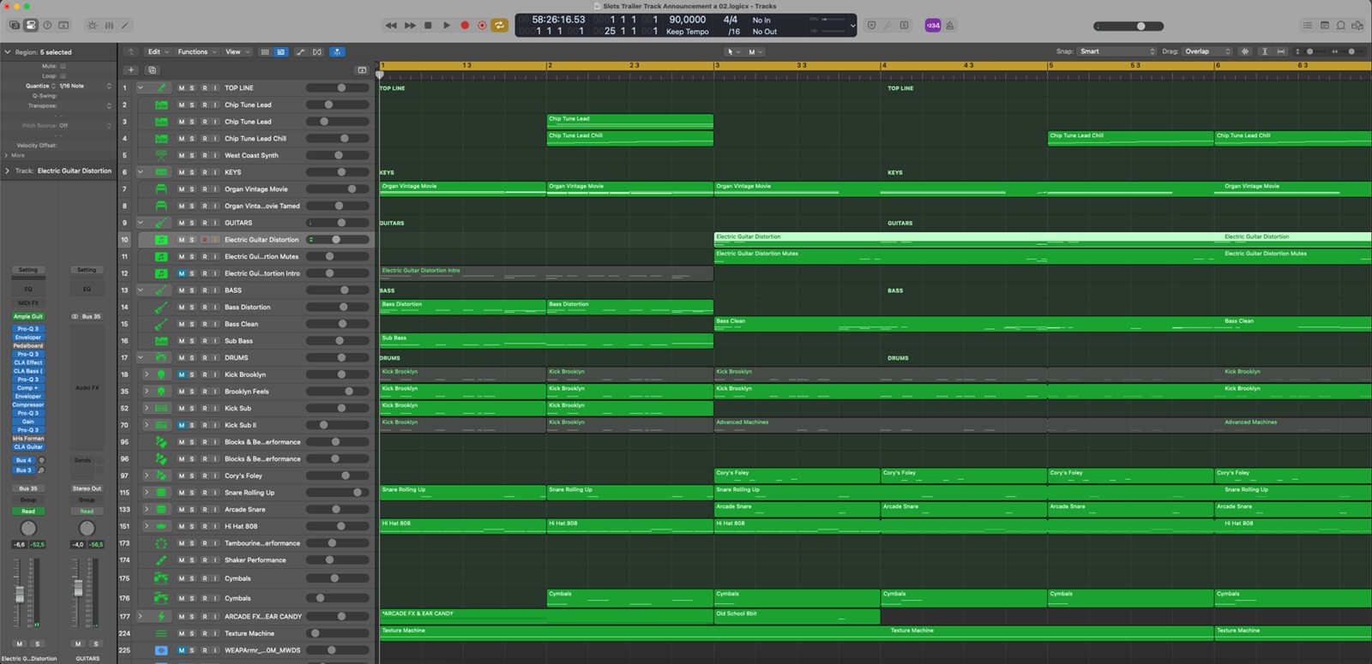Open the View menu in tracks area
Image resolution: width=1372 pixels, height=664 pixels.
coord(237,51)
